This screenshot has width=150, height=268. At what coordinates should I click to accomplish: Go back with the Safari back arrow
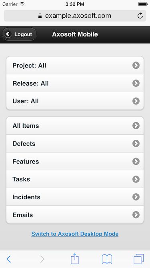9,259
